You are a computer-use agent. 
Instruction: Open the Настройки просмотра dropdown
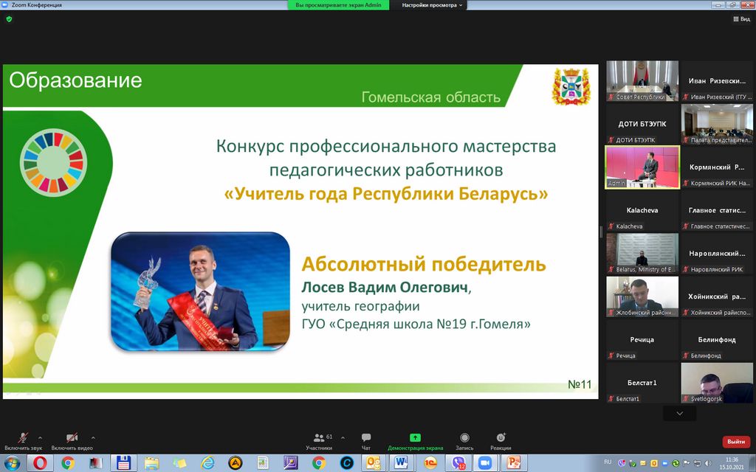[433, 5]
